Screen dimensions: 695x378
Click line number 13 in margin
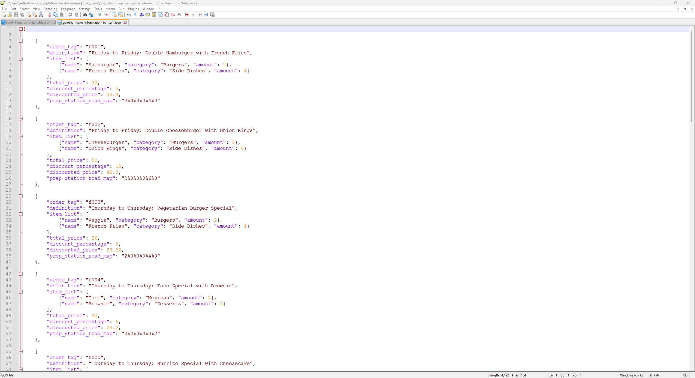point(8,101)
